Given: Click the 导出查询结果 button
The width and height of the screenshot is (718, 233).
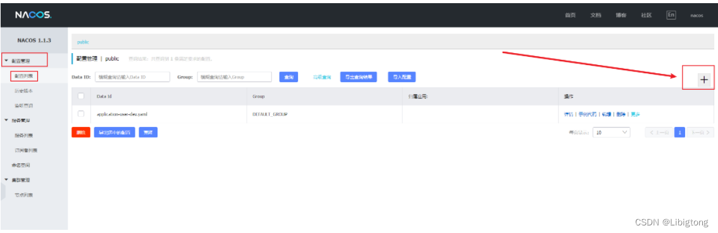Looking at the screenshot, I should click(x=359, y=77).
